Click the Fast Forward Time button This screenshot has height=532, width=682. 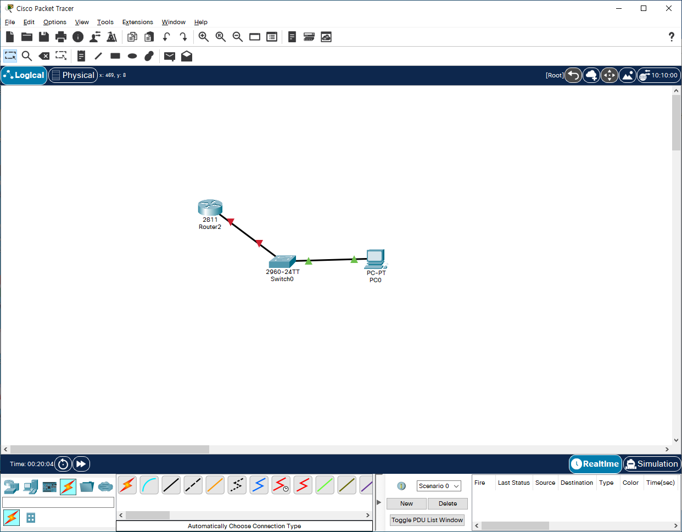pyautogui.click(x=81, y=464)
